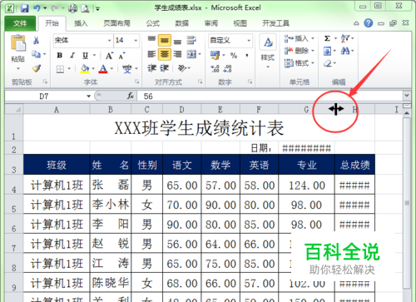The image size is (416, 302).
Task: Apply the red font color A
Action: [103, 68]
